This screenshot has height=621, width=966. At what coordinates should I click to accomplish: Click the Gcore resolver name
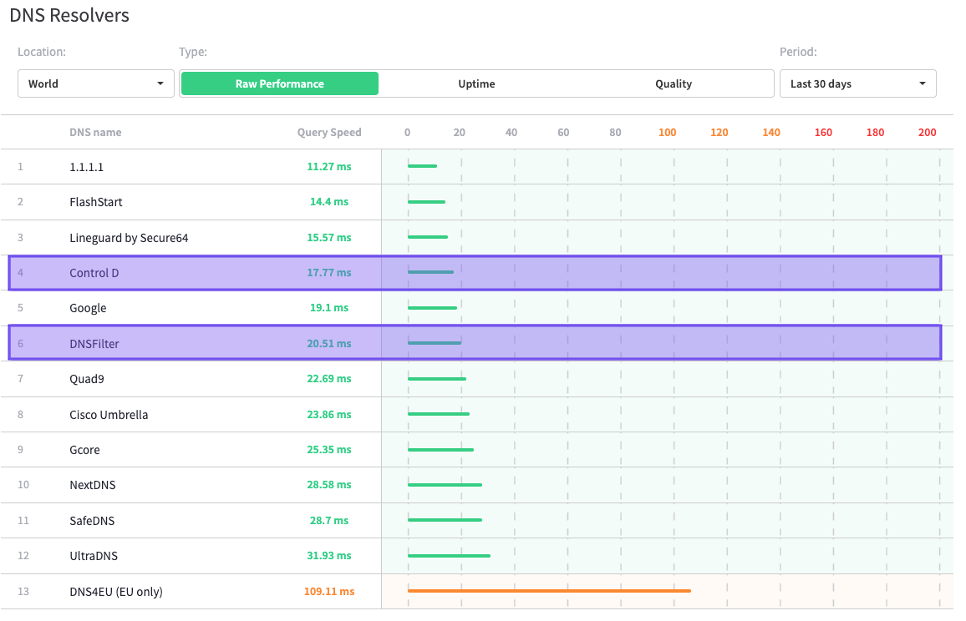click(x=84, y=450)
